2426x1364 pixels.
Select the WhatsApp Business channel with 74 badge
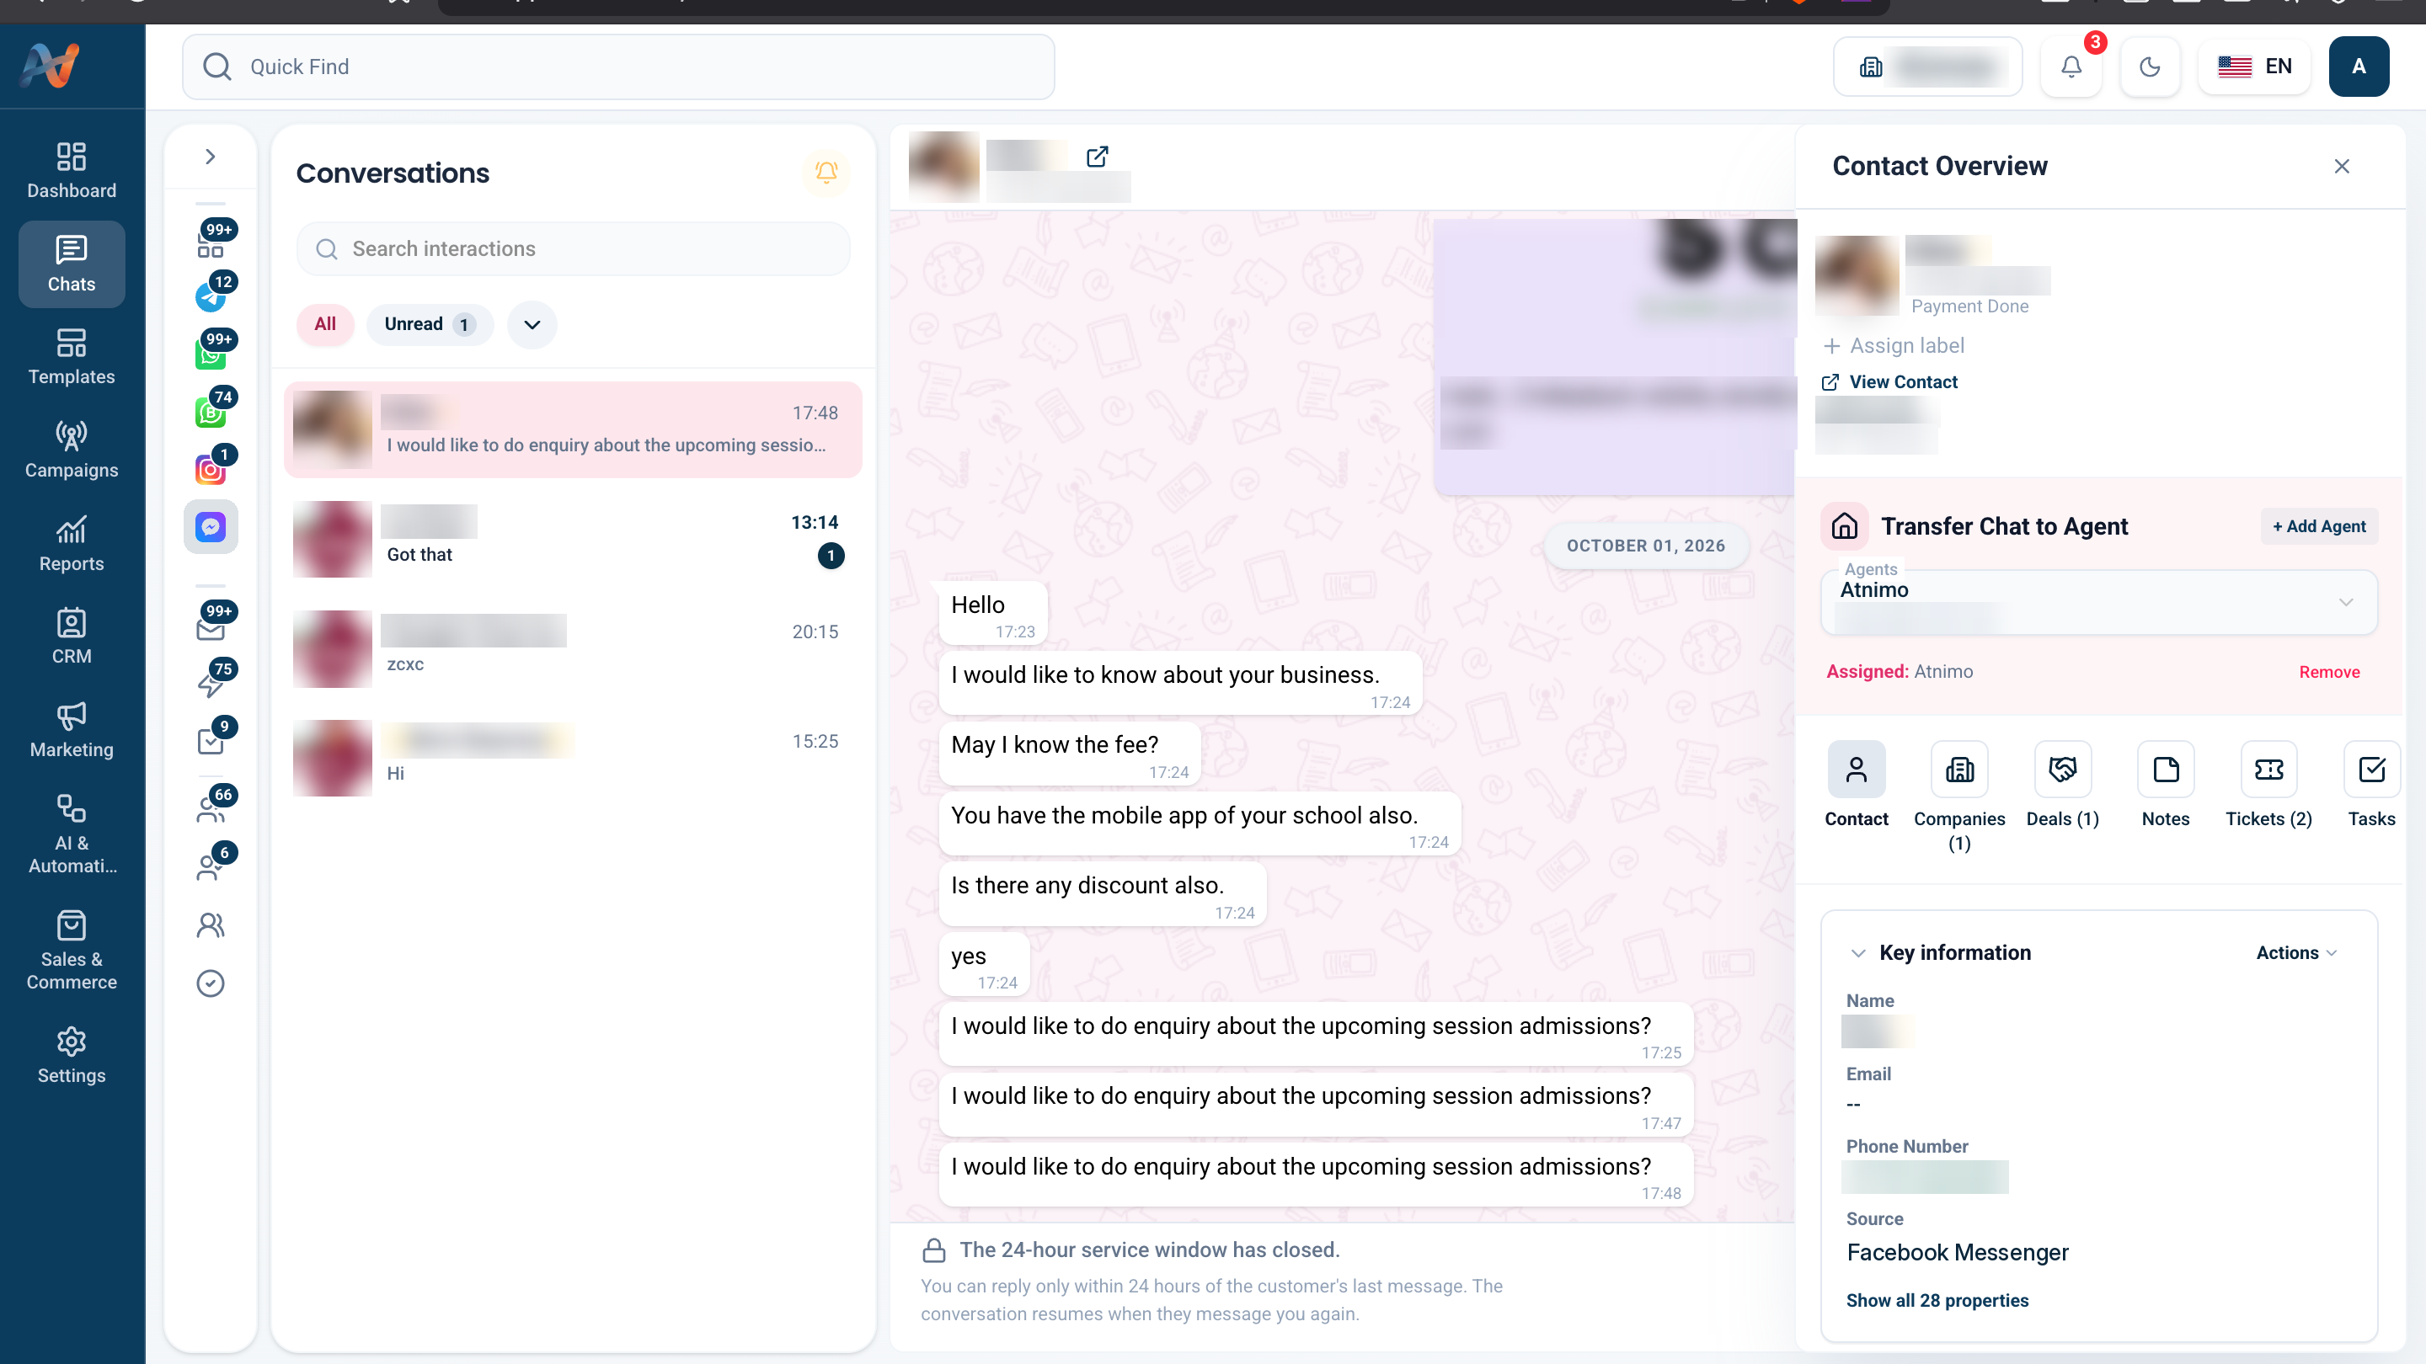coord(210,412)
